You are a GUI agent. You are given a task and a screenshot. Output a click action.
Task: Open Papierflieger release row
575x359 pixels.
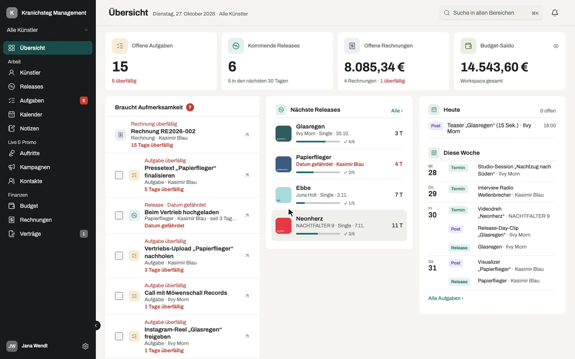339,164
